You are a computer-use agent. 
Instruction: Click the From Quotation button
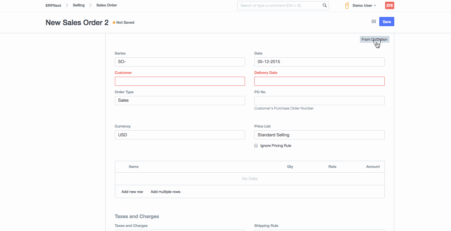coord(374,39)
